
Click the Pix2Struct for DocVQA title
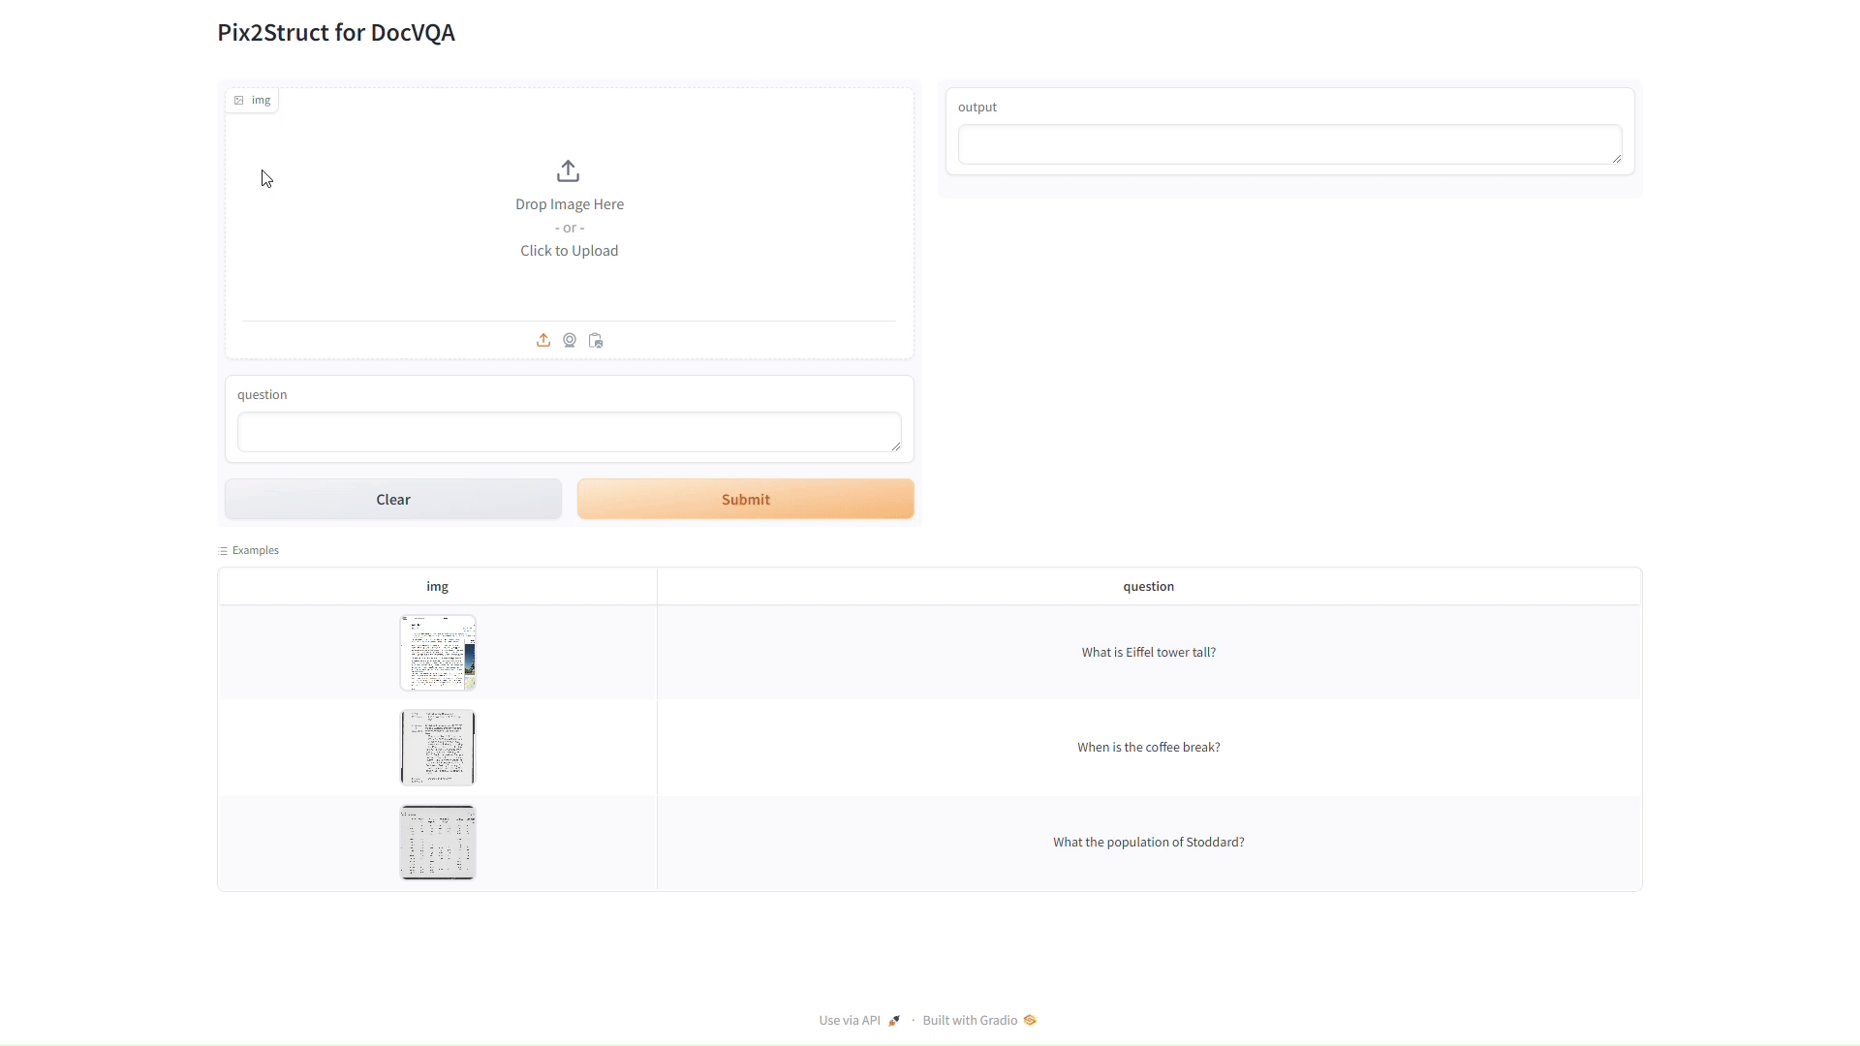click(336, 32)
